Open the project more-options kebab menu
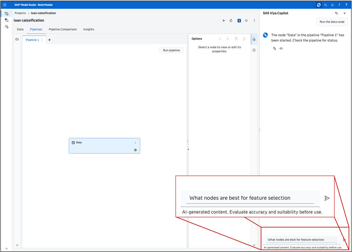 point(254,20)
